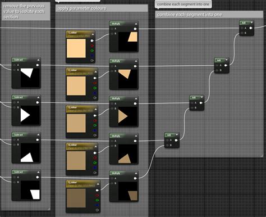Click the red channel pin on 5_colour node
This screenshot has height=217, width=266.
[x=97, y=195]
